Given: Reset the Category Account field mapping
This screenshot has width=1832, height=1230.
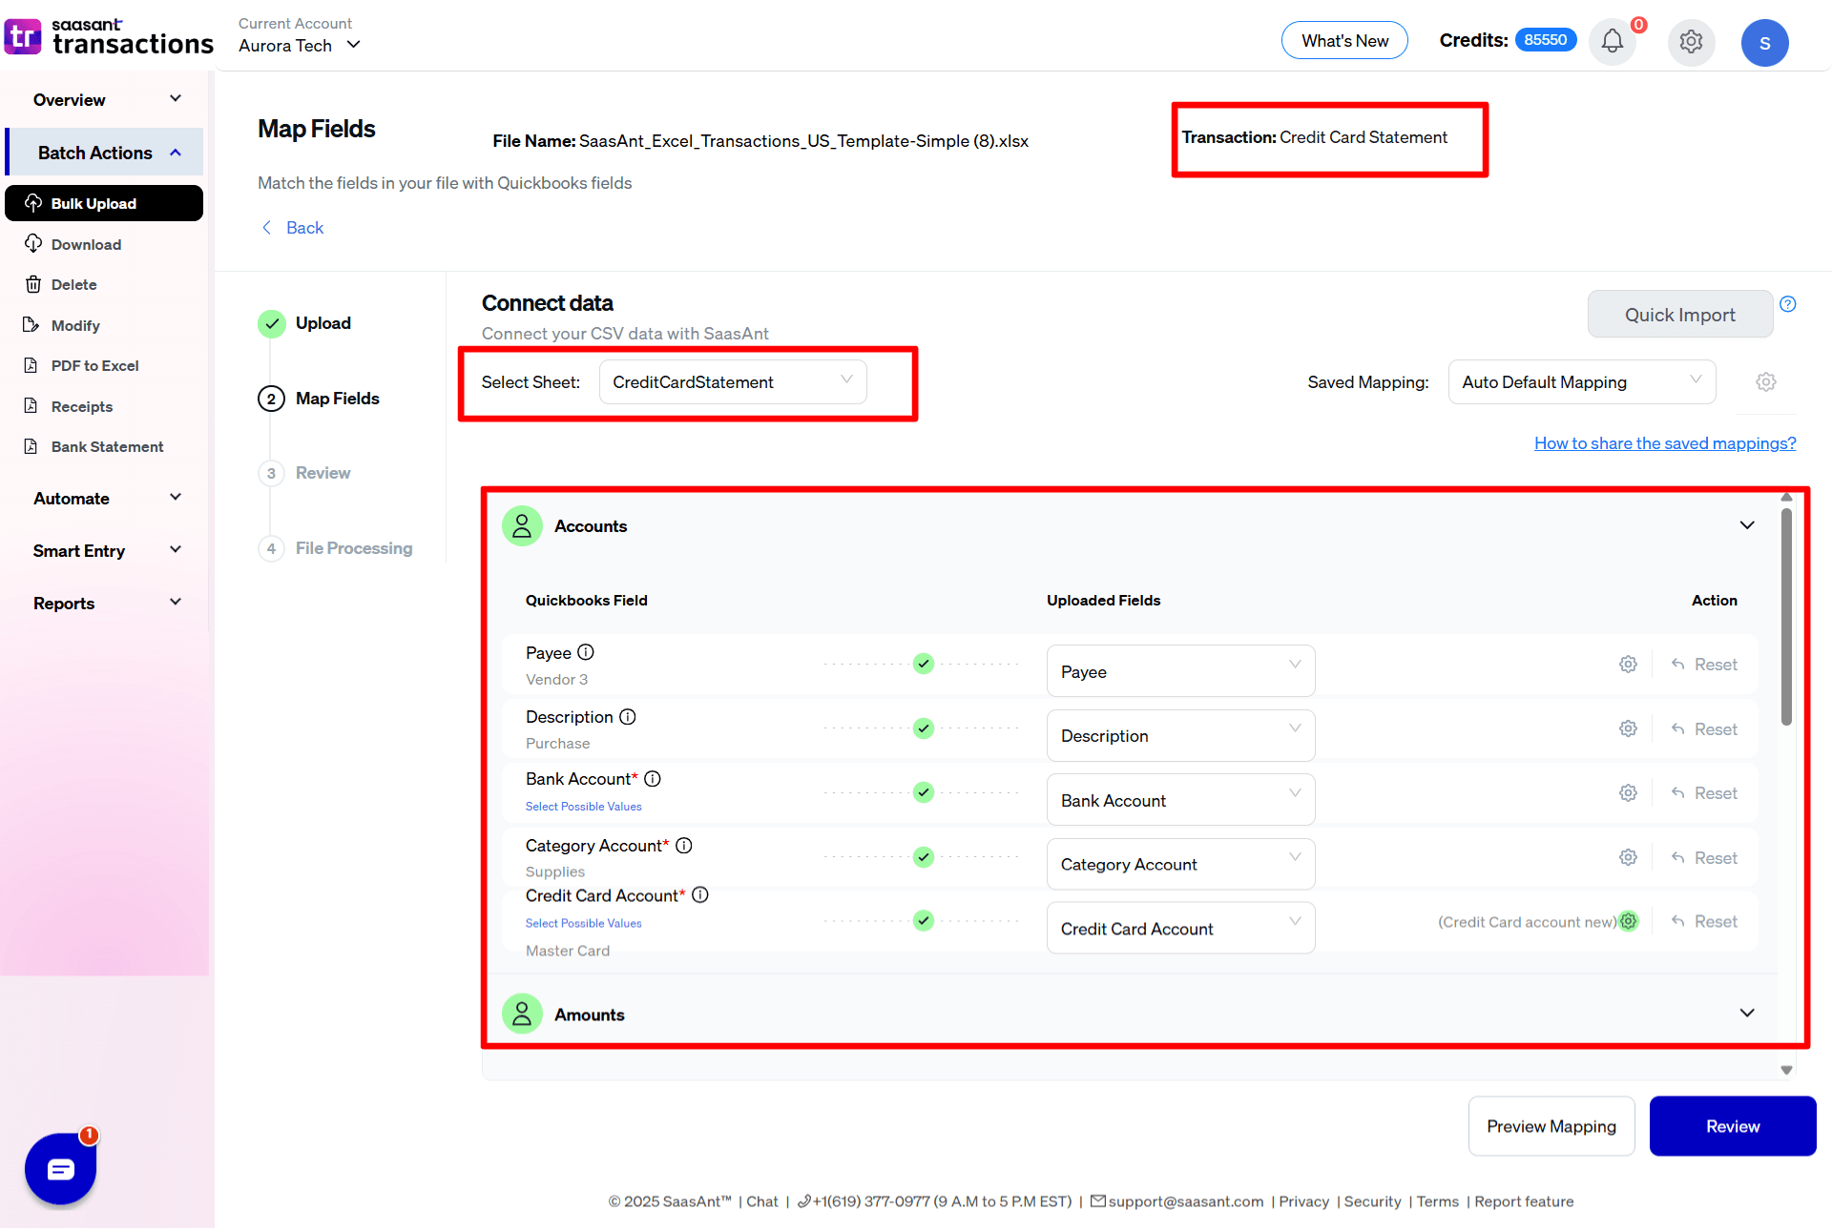Looking at the screenshot, I should point(1704,858).
